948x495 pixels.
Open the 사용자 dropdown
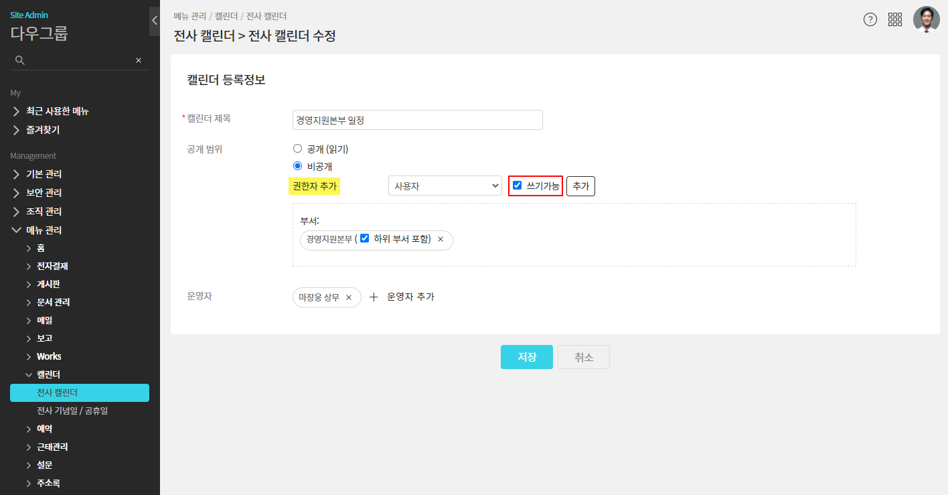click(x=445, y=186)
